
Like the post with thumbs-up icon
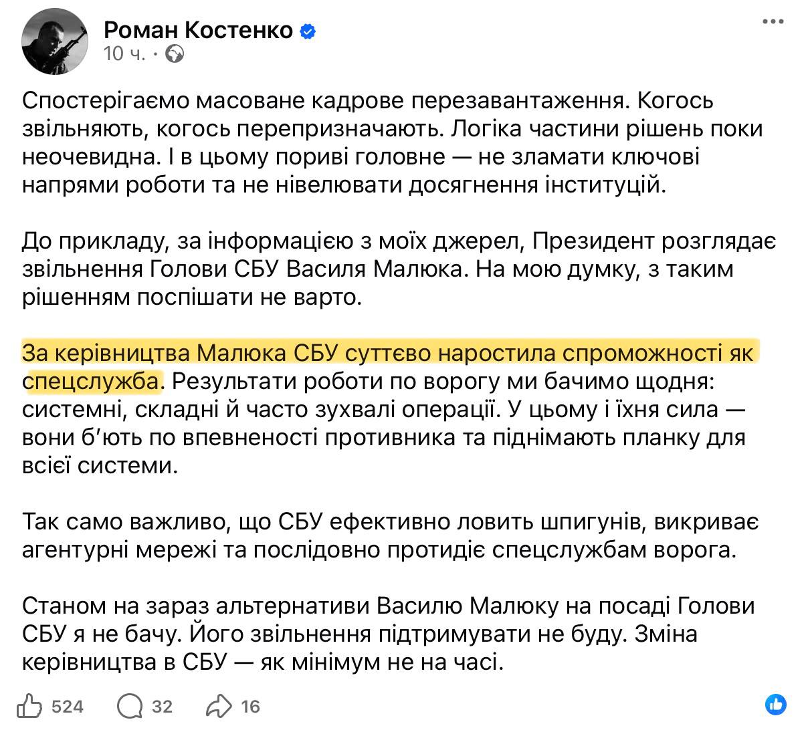click(x=30, y=706)
